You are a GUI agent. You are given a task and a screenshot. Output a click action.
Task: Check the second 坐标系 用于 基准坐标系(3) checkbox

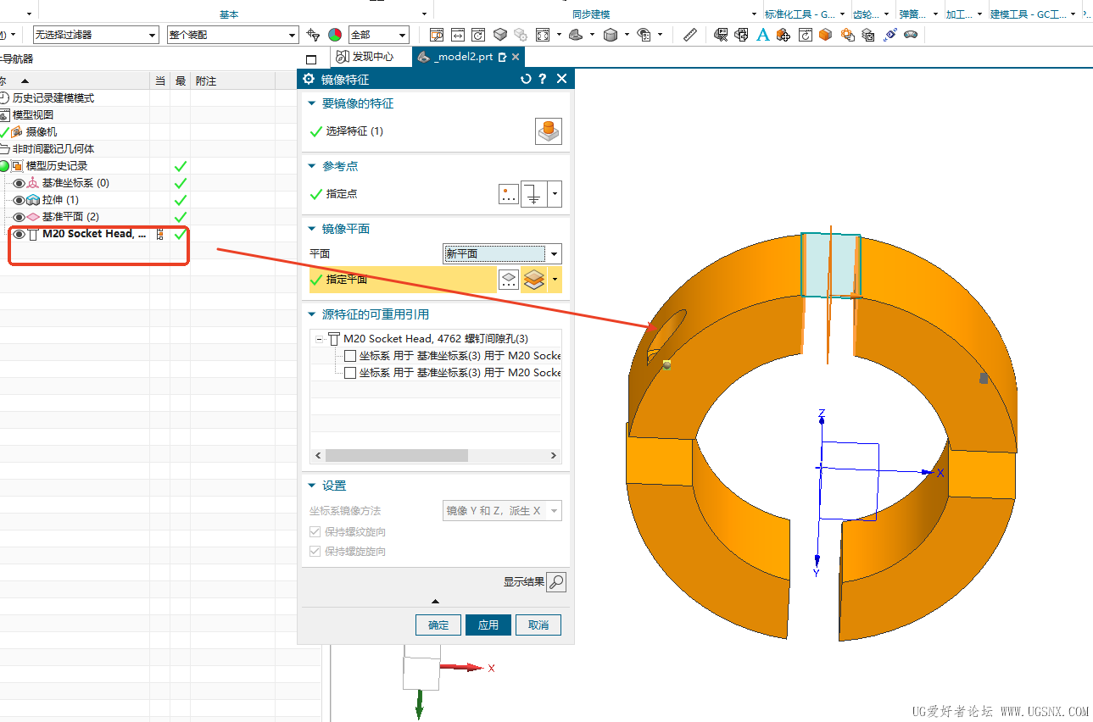tap(350, 373)
